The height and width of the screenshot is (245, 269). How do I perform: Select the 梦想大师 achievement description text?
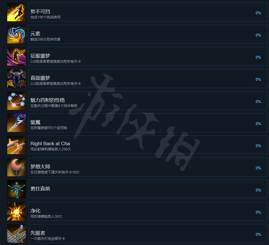pos(55,172)
